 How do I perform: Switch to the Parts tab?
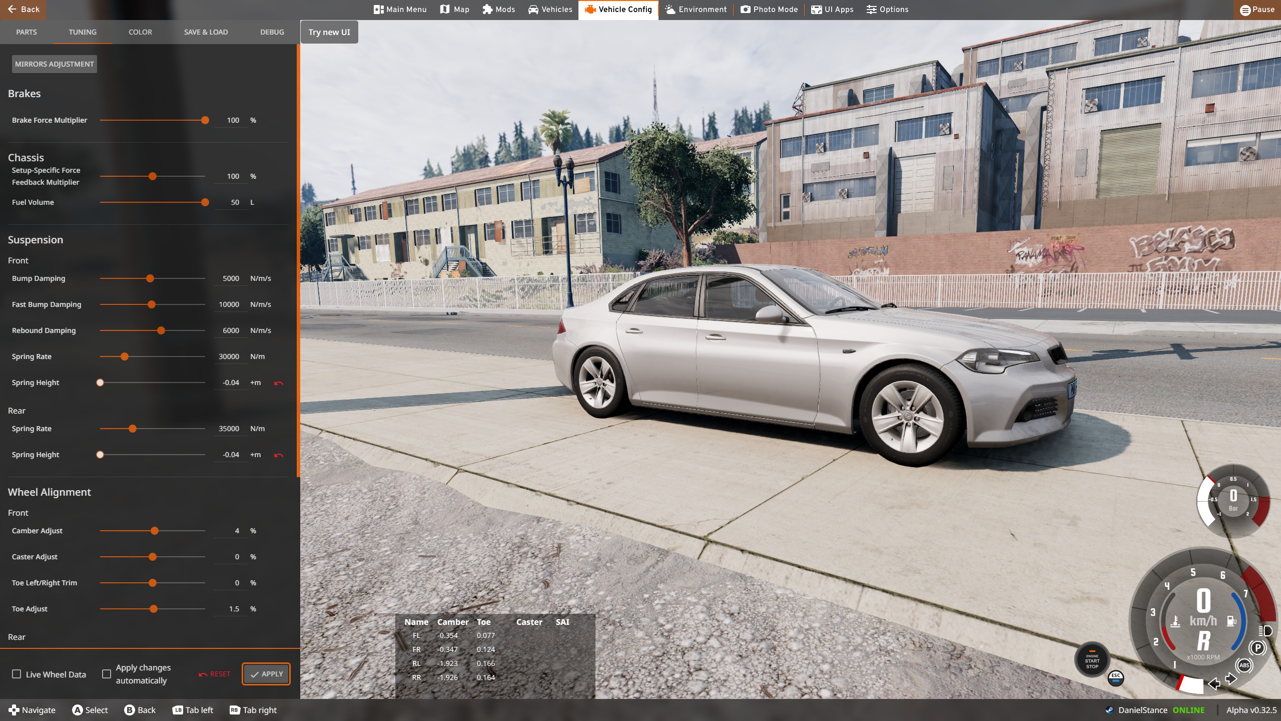[26, 32]
